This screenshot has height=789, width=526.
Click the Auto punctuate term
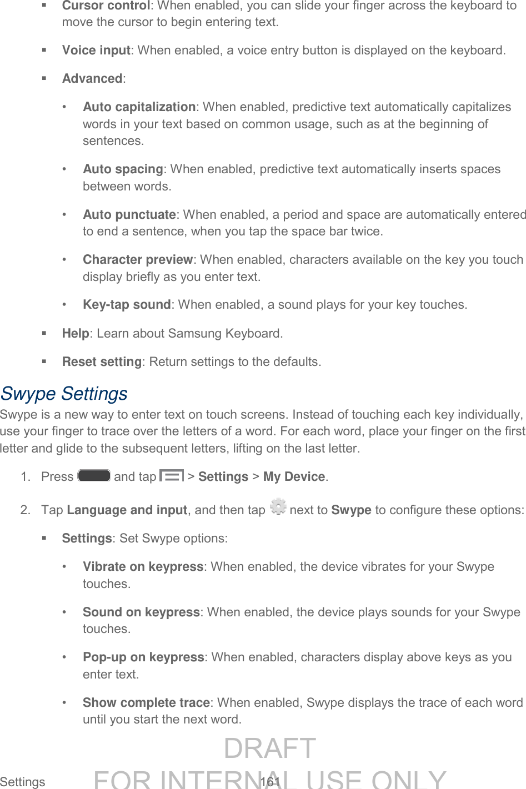[129, 215]
